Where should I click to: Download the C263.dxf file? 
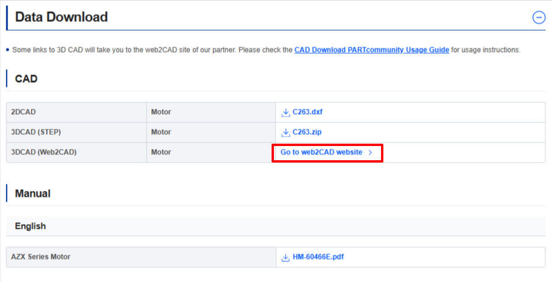tap(307, 112)
